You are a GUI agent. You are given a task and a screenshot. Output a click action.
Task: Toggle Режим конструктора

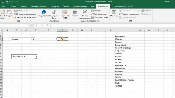[85, 14]
